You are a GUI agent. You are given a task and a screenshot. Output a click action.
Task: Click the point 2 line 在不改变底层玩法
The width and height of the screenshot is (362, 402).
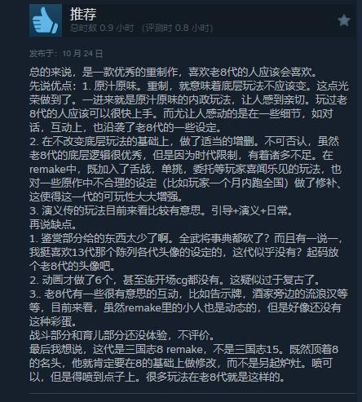[x=184, y=141]
